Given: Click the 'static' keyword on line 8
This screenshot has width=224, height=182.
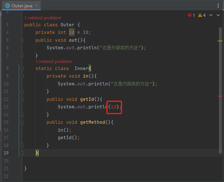Looking at the screenshot, I should click(44, 69).
